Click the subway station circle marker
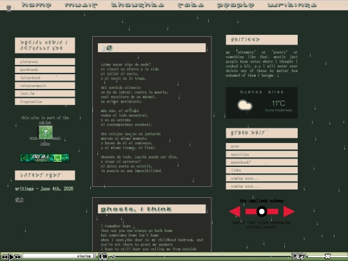Image resolution: width=348 pixels, height=261 pixels. coord(262,211)
